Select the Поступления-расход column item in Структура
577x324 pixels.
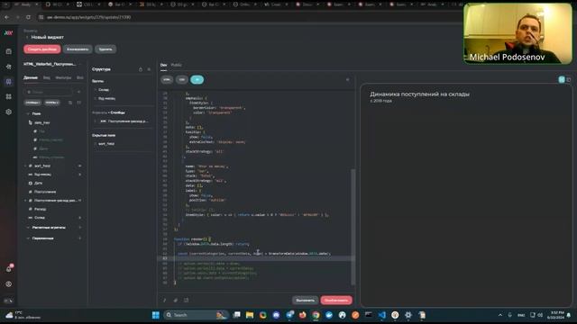(124, 121)
